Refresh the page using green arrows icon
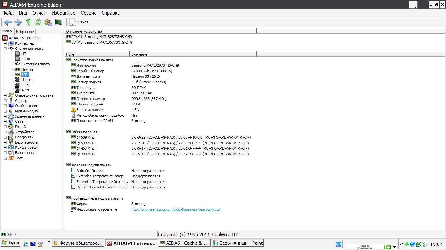Image resolution: width=446 pixels, height=250 pixels. pyautogui.click(x=38, y=22)
